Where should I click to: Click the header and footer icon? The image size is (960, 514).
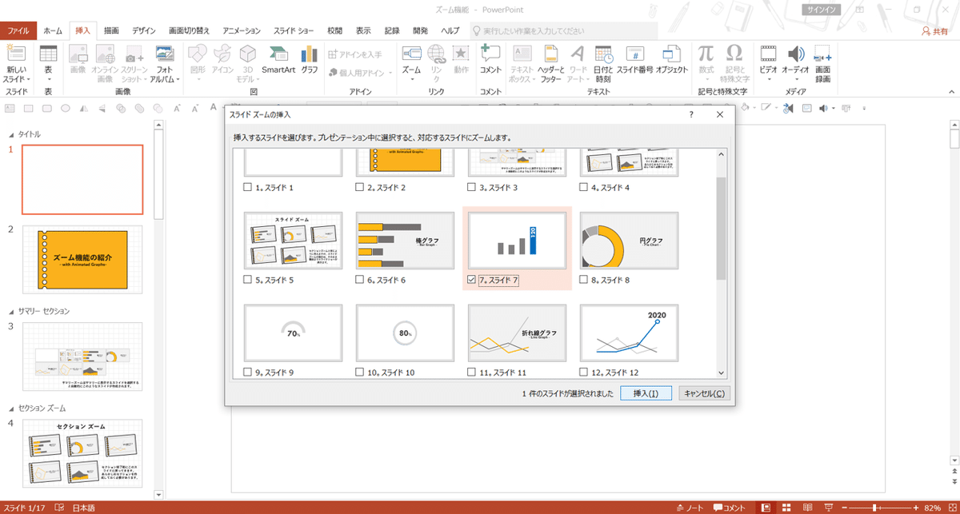(550, 54)
